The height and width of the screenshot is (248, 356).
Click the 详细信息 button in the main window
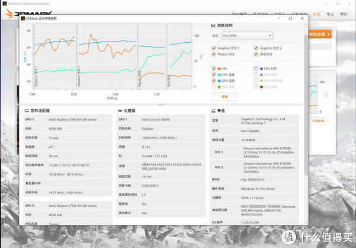318,121
